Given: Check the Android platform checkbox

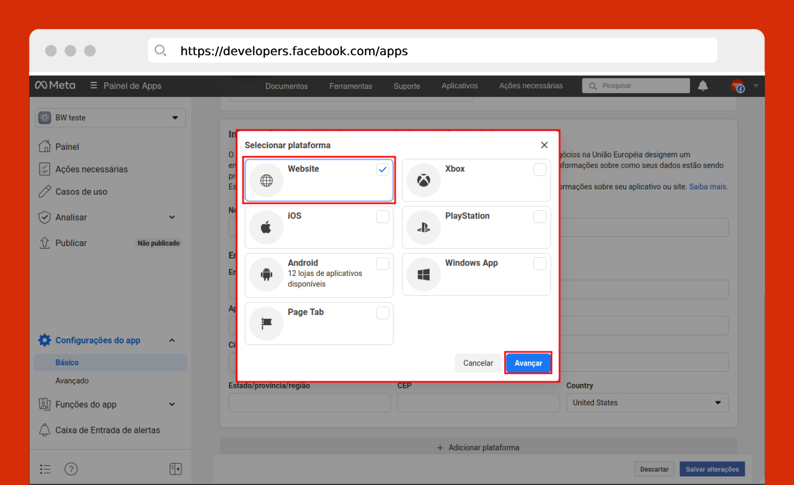Looking at the screenshot, I should [x=382, y=264].
